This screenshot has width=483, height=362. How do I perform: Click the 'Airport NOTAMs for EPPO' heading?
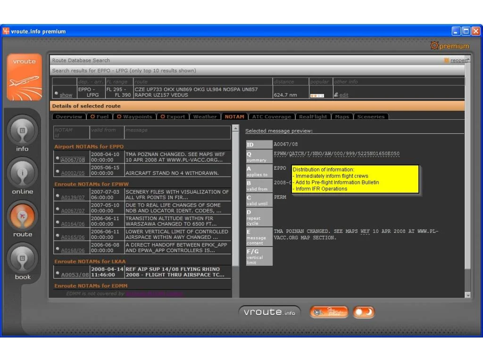(x=89, y=147)
